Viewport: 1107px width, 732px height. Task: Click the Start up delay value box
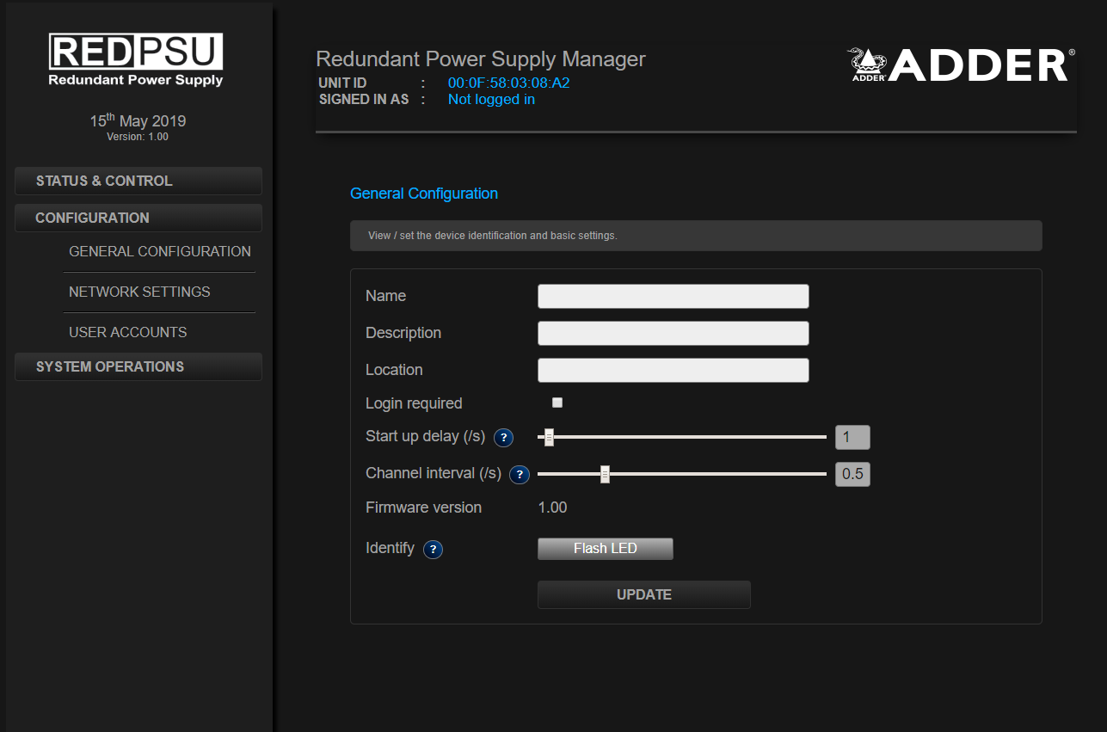coord(852,438)
